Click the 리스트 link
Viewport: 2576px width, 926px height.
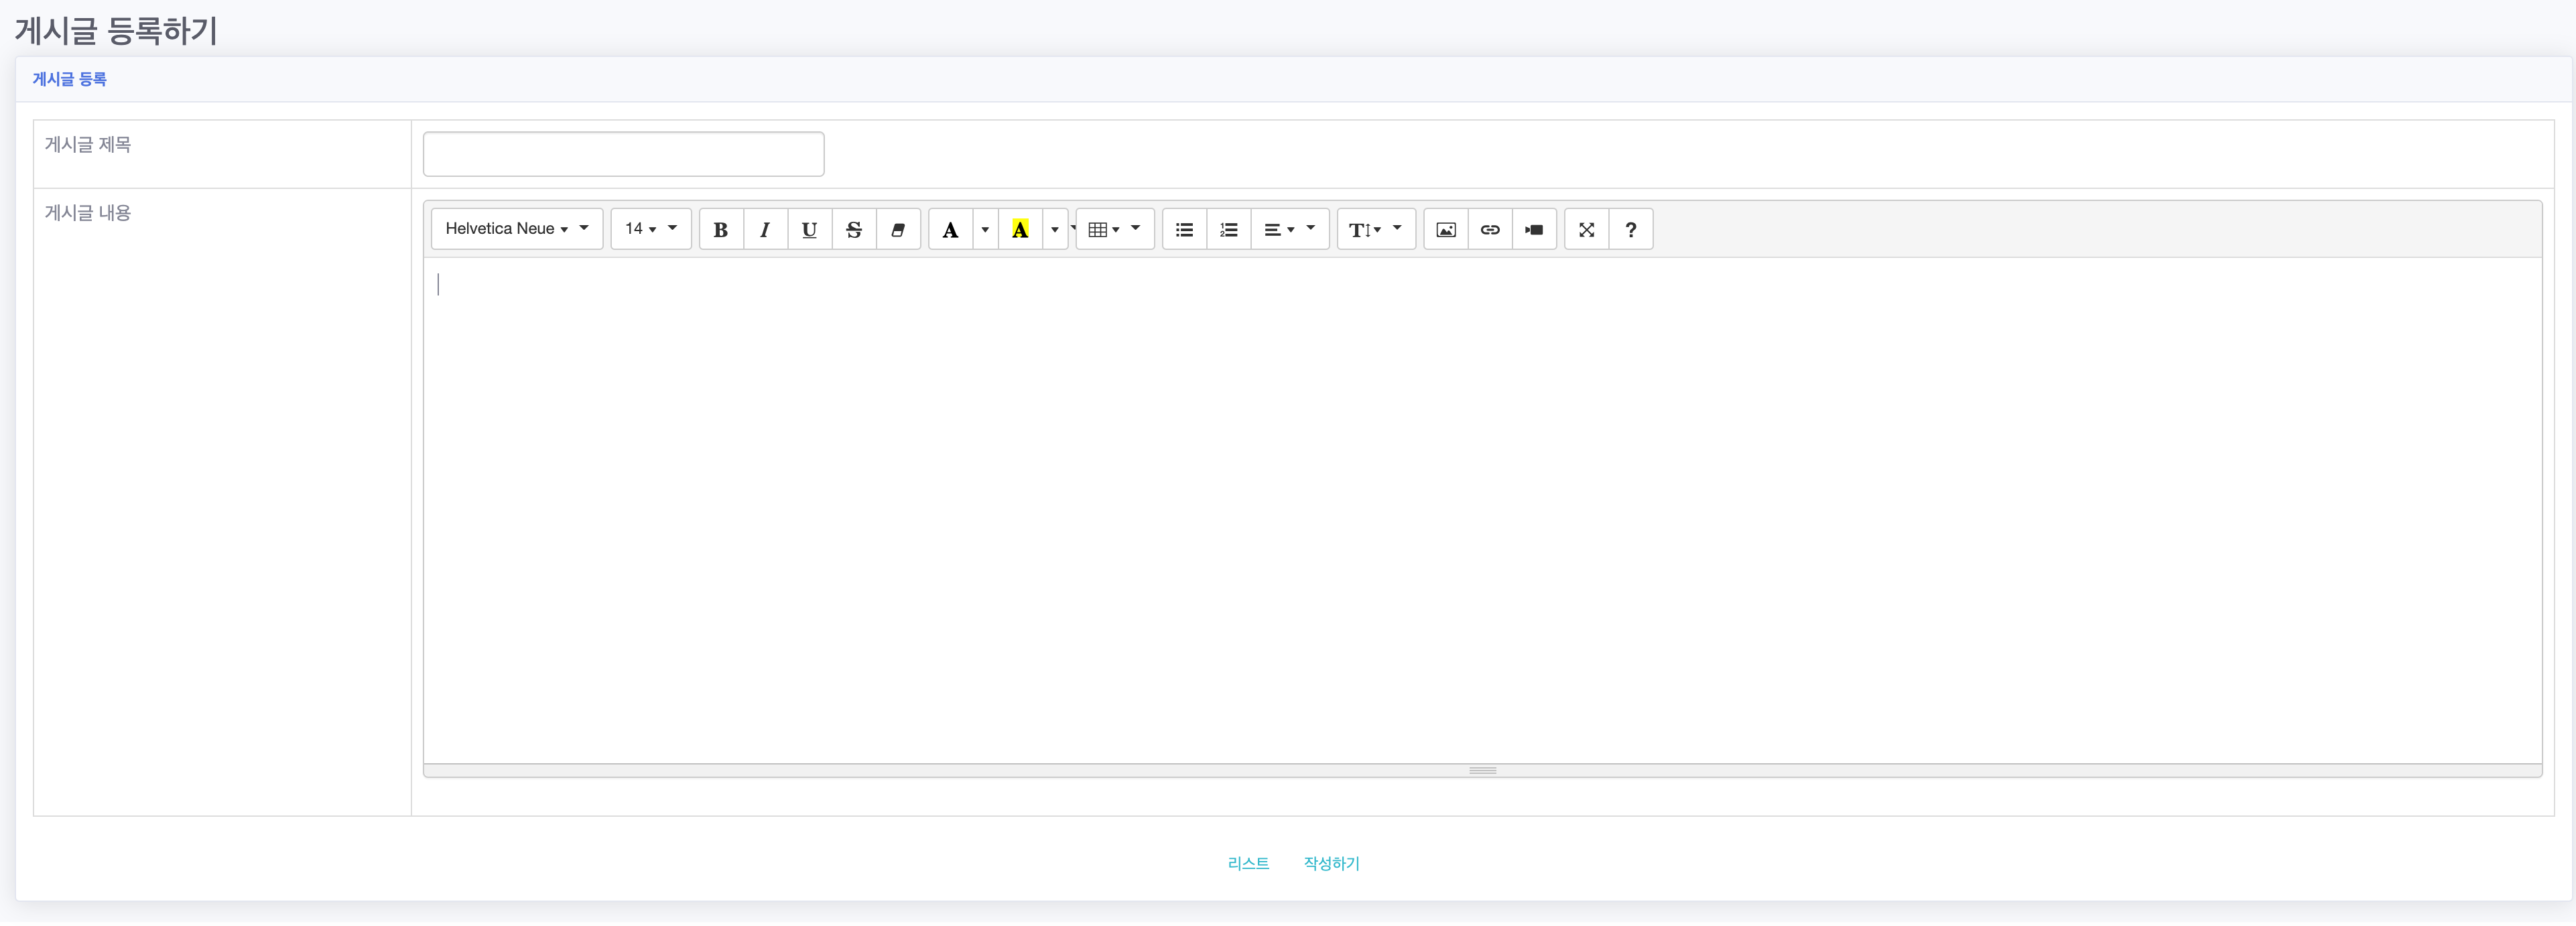coord(1248,863)
